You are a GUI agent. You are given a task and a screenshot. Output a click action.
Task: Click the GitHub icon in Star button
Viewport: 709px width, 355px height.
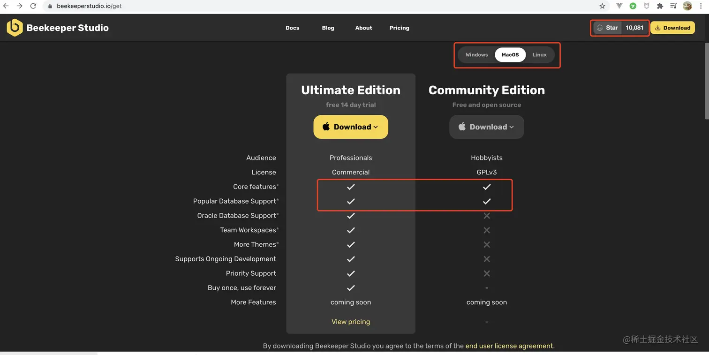[600, 28]
